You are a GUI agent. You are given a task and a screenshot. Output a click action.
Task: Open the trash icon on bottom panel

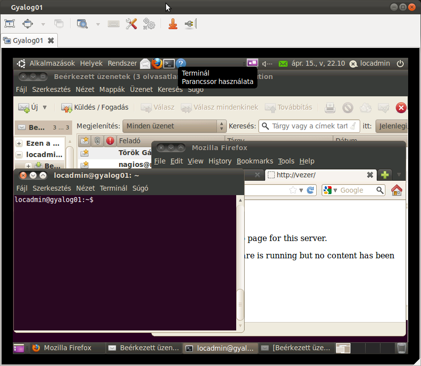pyautogui.click(x=402, y=348)
